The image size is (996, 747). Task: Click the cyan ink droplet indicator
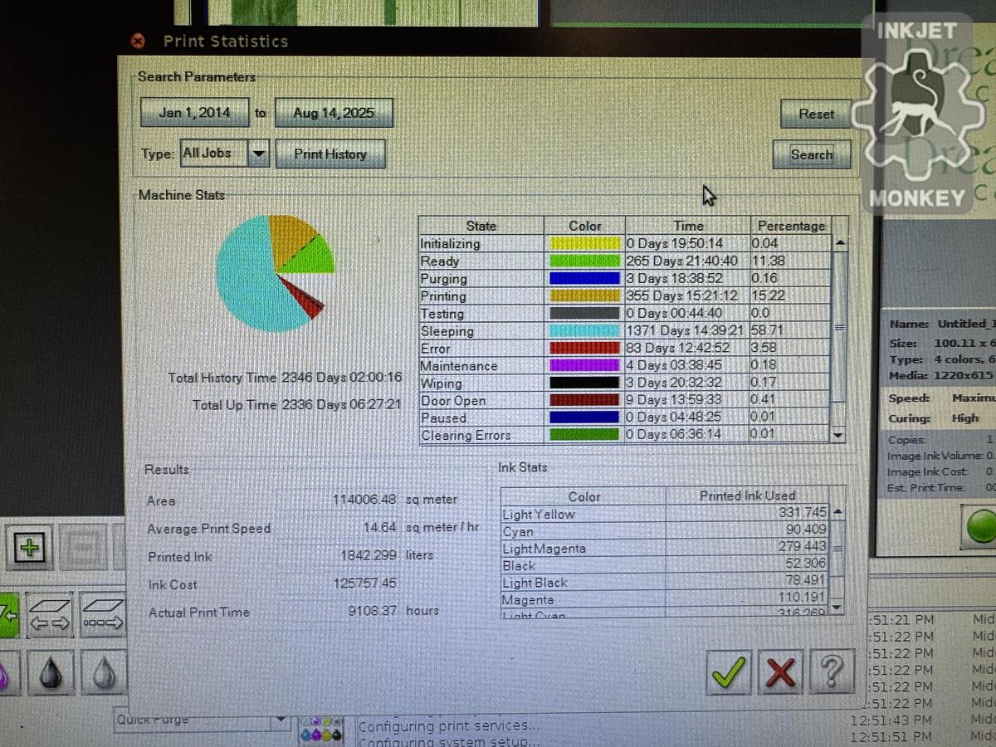(x=305, y=735)
